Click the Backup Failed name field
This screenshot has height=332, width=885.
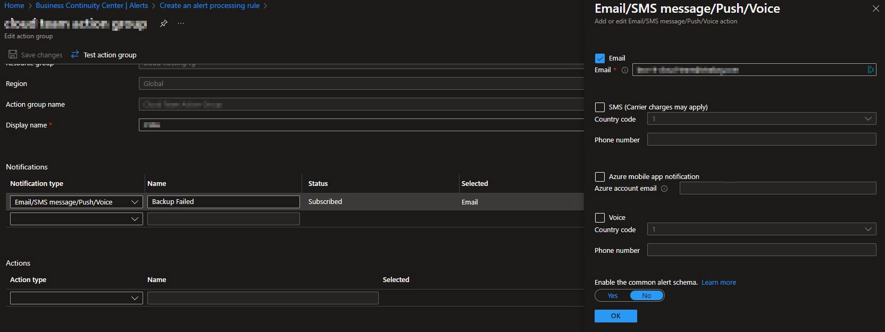pyautogui.click(x=223, y=202)
